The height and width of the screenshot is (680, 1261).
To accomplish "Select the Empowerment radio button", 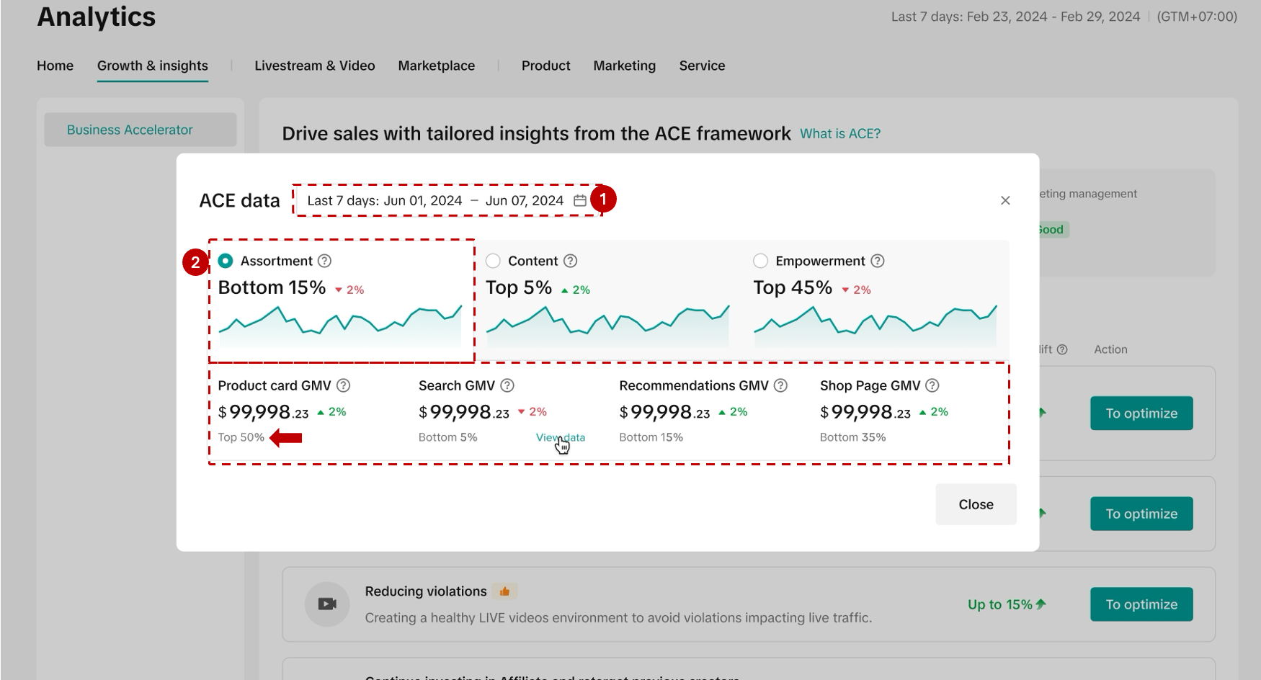I will [x=760, y=261].
